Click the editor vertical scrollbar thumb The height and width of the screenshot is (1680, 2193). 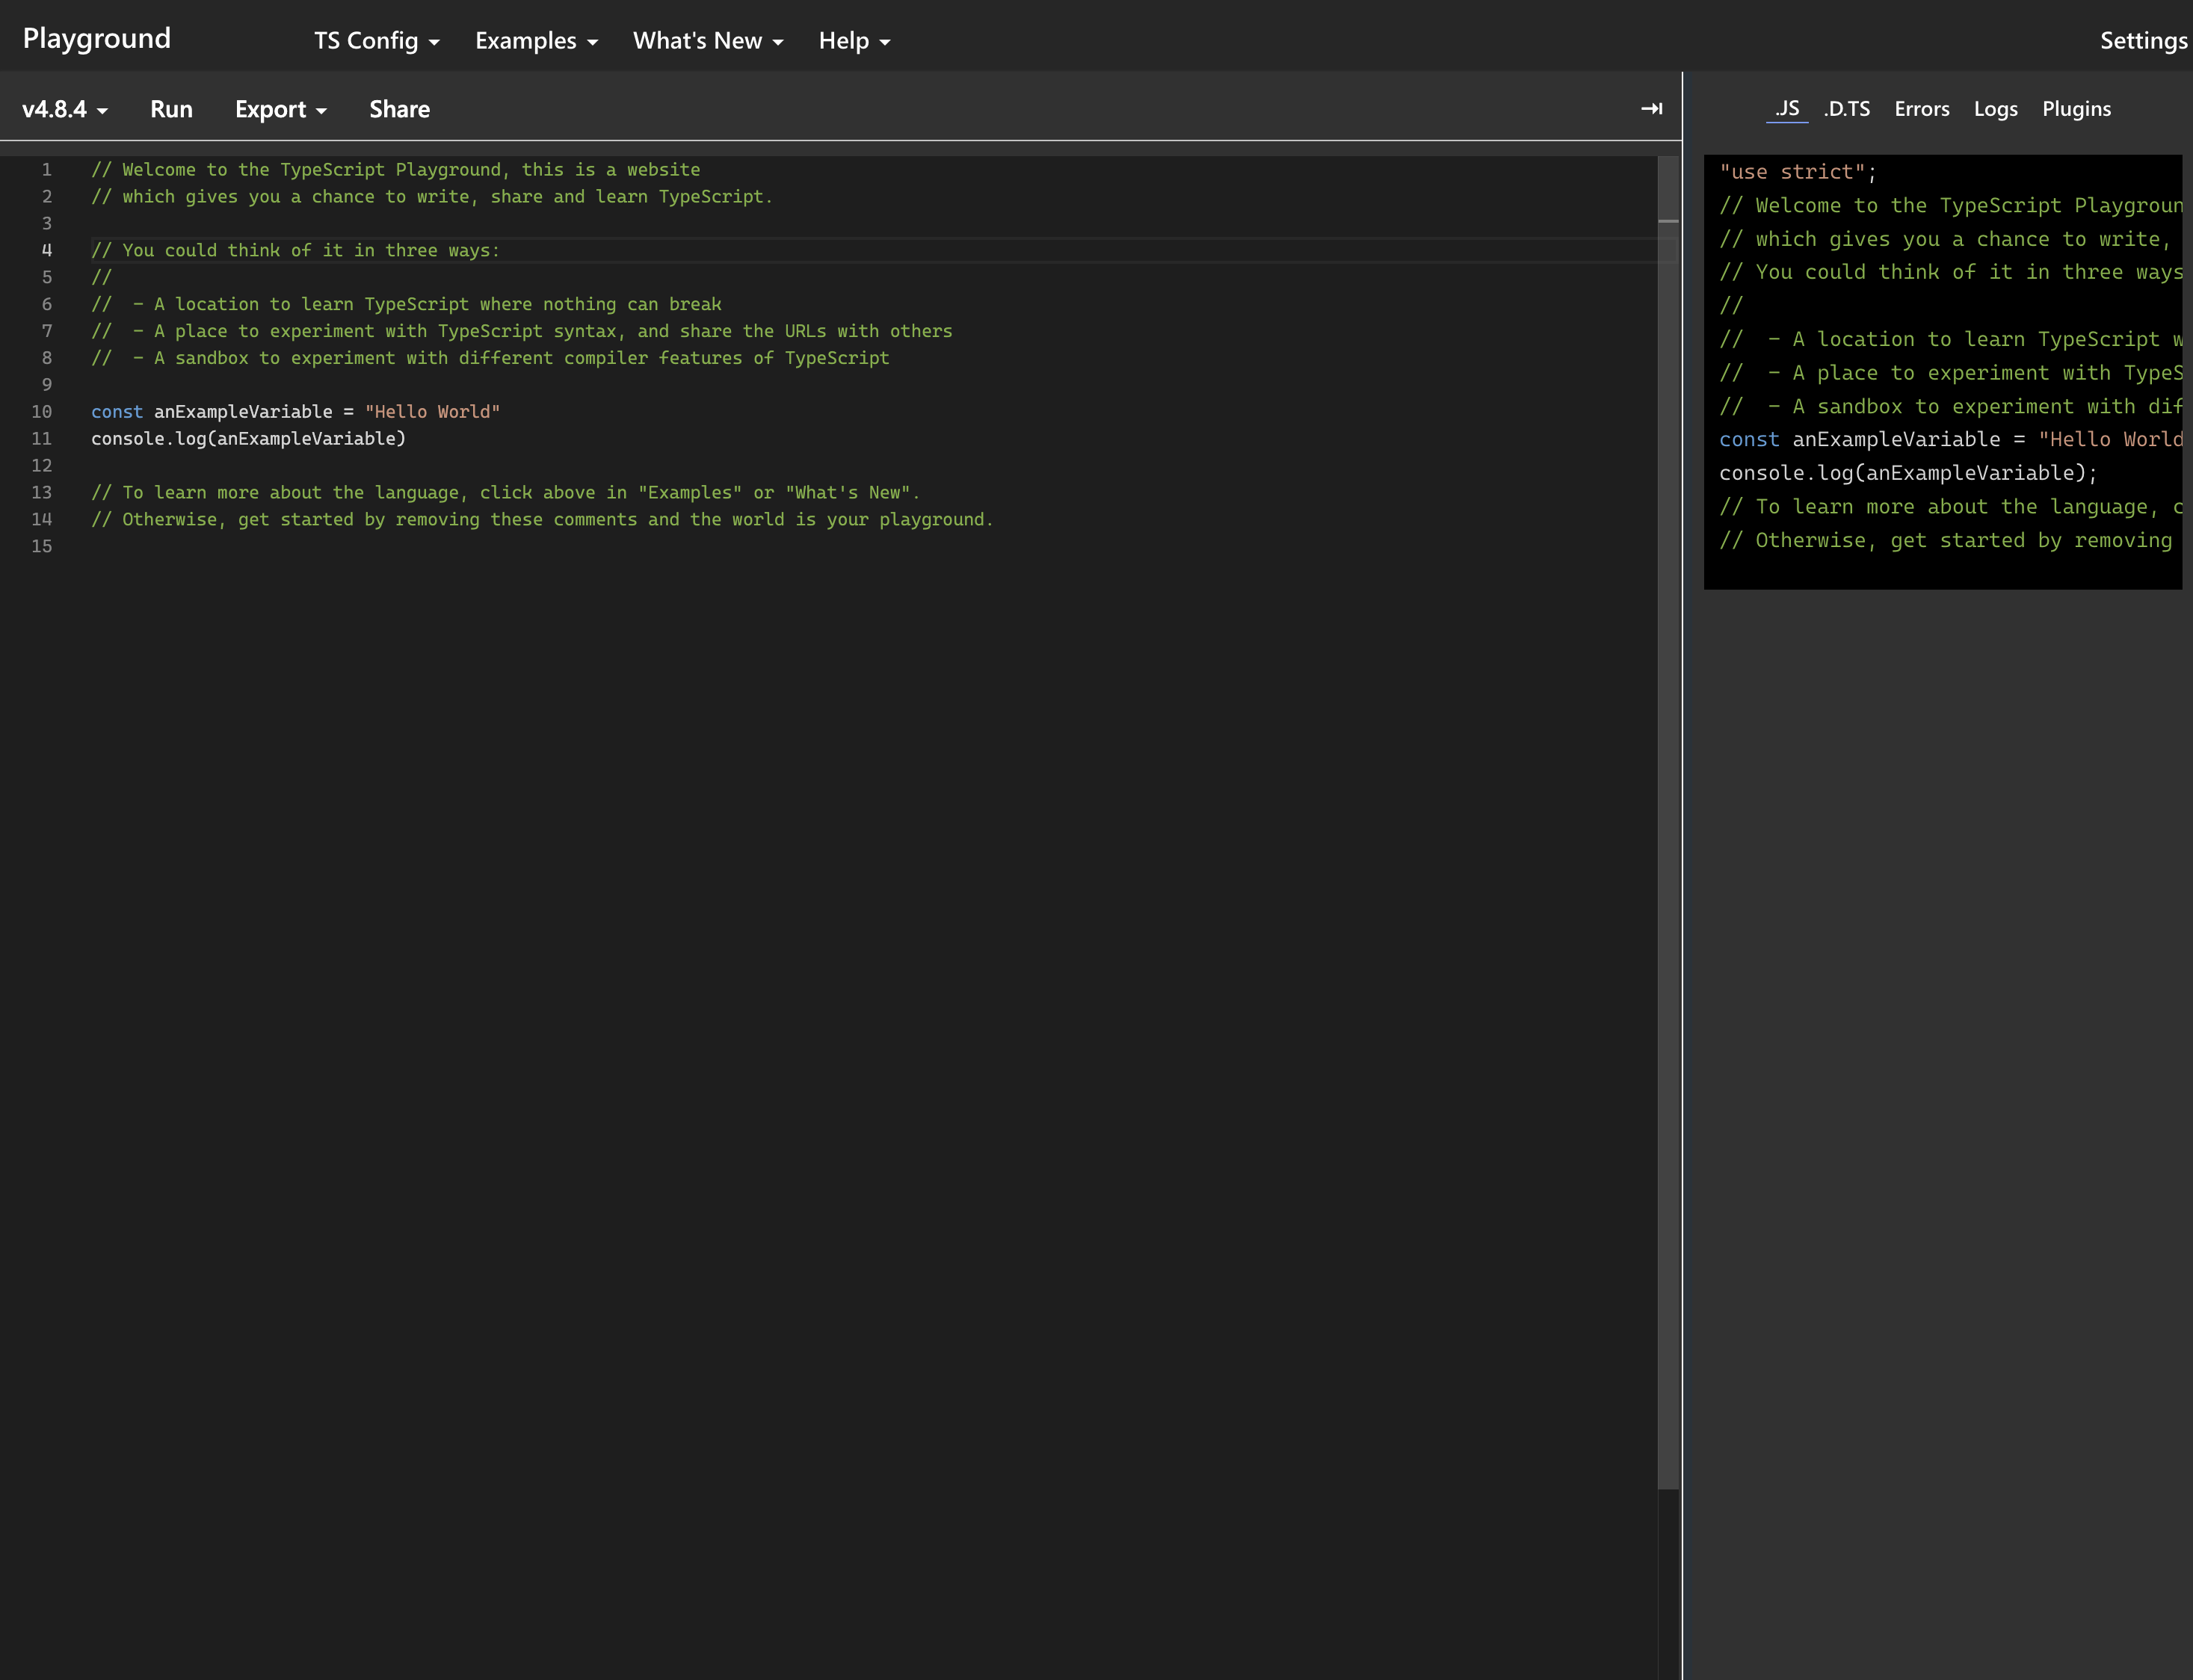tap(1667, 822)
